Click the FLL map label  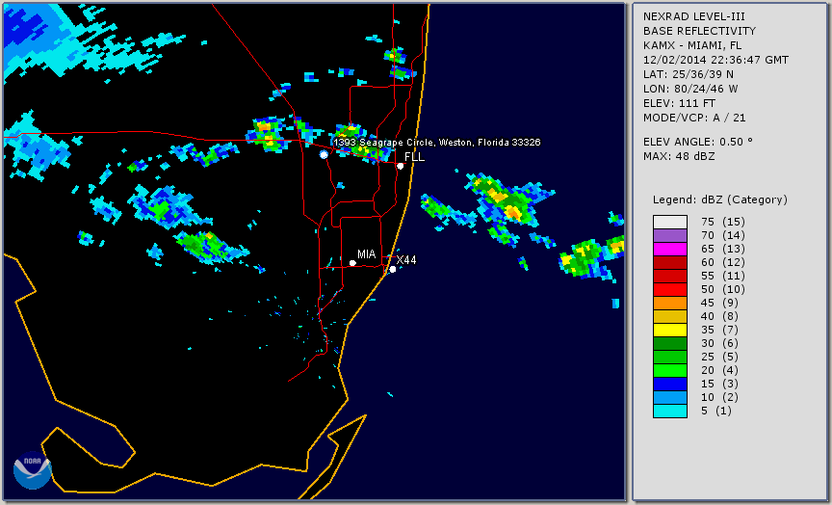click(x=414, y=157)
